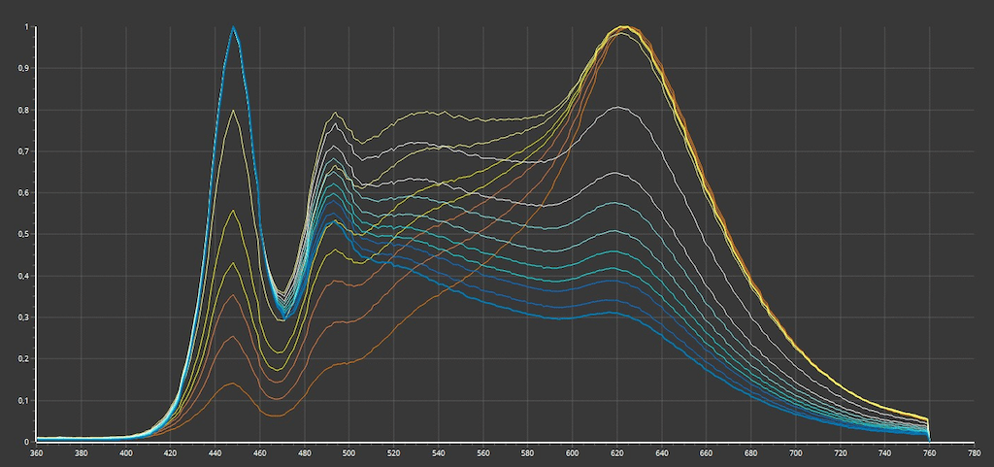The height and width of the screenshot is (467, 994).
Task: Click the topmost yellow curve's peak near 494
Action: (x=336, y=114)
